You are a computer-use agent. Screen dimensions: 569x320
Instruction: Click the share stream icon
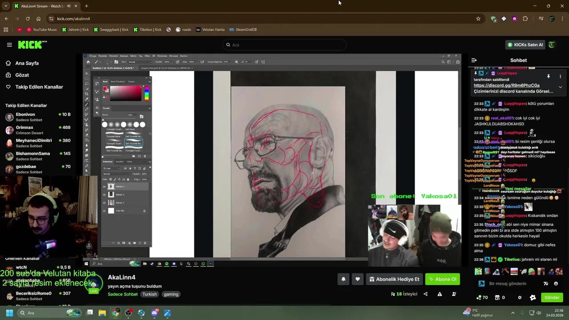click(425, 294)
